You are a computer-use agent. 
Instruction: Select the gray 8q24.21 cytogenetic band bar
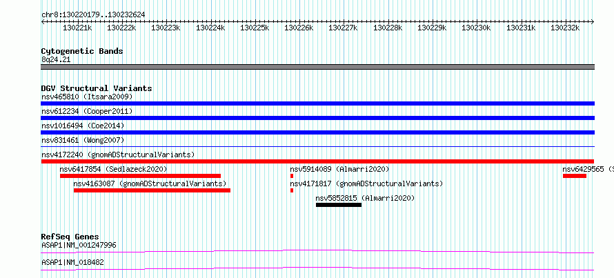click(317, 67)
